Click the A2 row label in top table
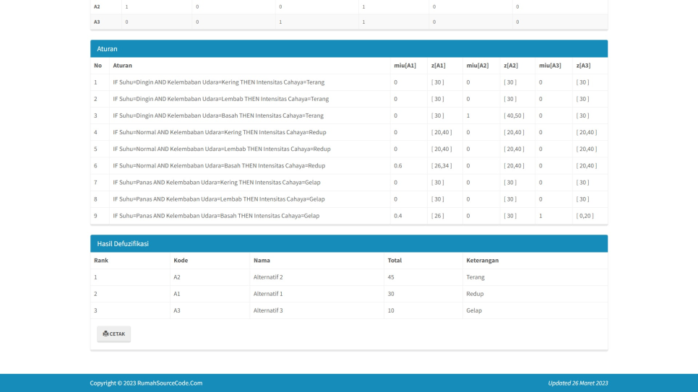The width and height of the screenshot is (698, 392). pos(97,6)
